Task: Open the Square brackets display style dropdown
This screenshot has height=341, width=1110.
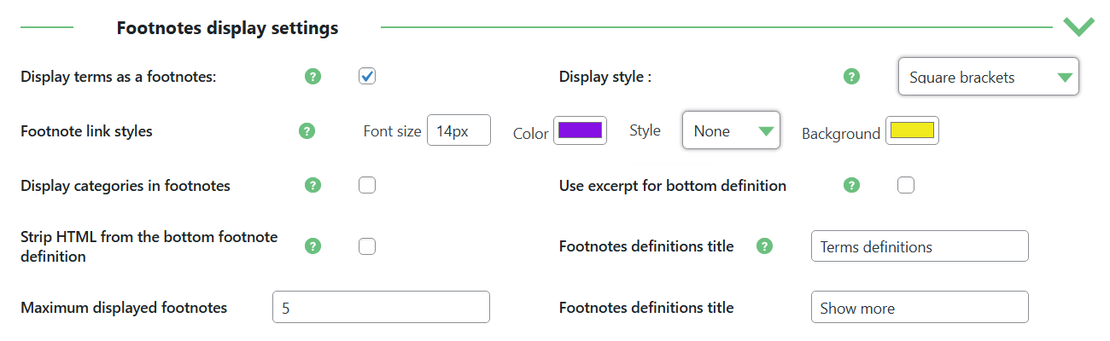Action: point(989,77)
